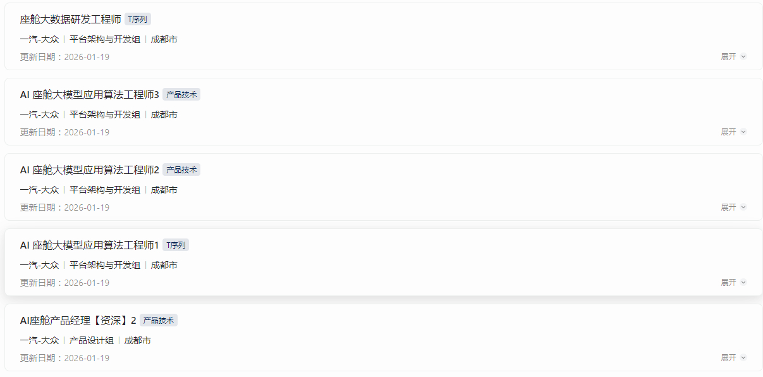Open the AI 座舱大模型应用算法工程师3 job title
Viewport: 763px width, 377px height.
(89, 95)
